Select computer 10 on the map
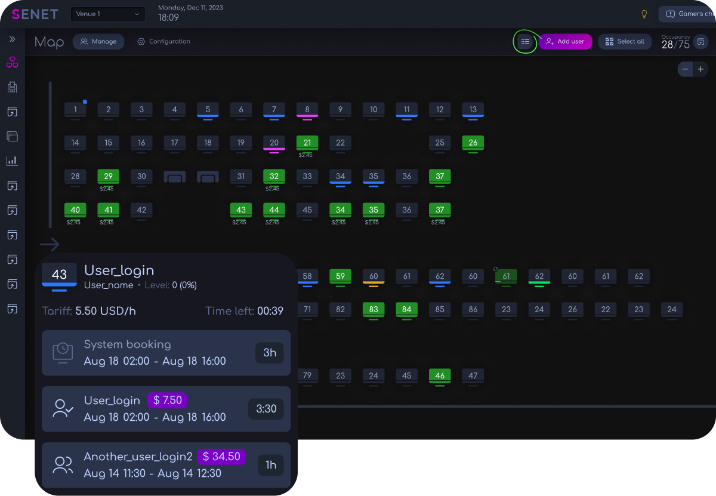 pos(374,110)
